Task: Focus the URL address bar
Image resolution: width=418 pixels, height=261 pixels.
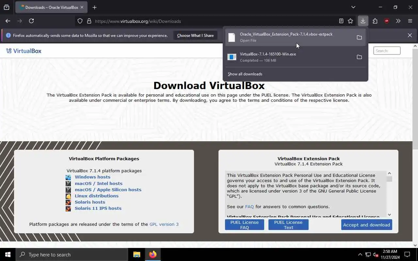Action: point(216,21)
